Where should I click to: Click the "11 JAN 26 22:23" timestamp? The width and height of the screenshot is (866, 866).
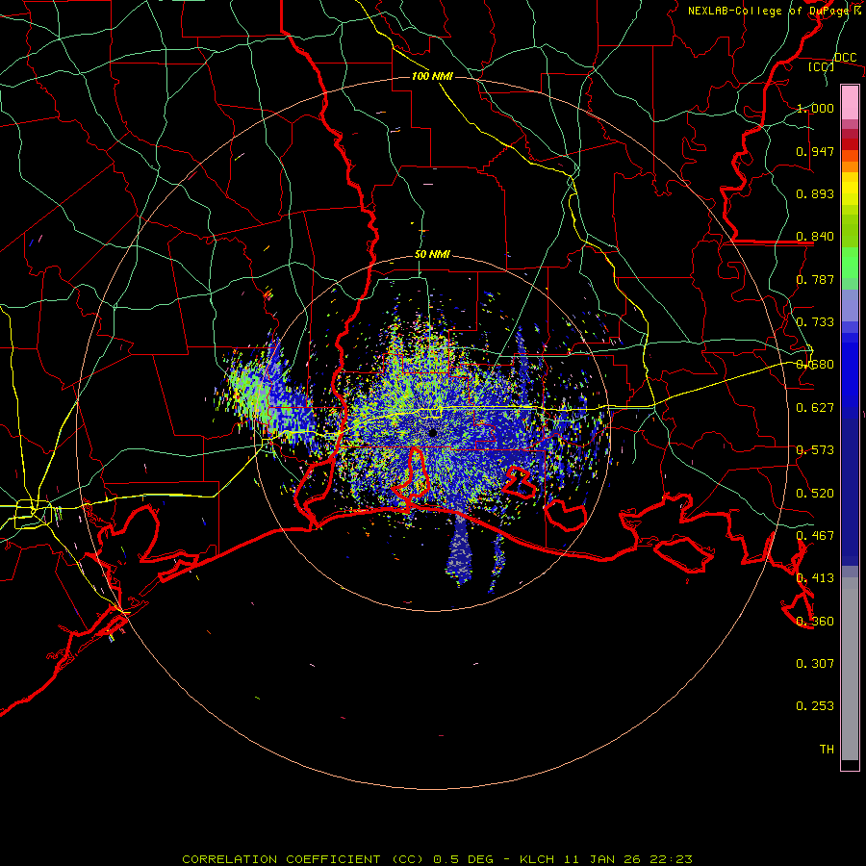[x=628, y=859]
